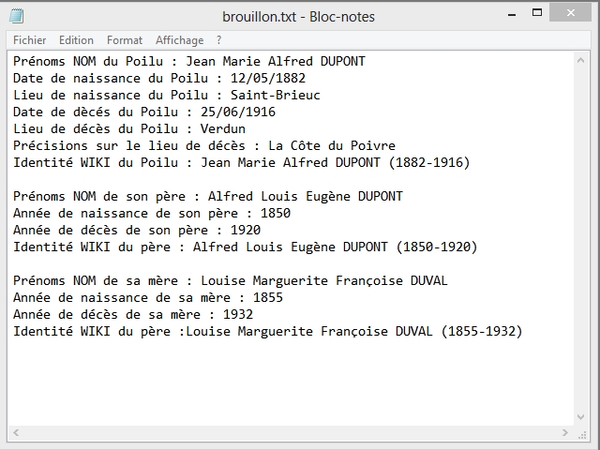The height and width of the screenshot is (450, 600).
Task: Click the title text 'brouillon.txt - Bloc-notes'
Action: click(x=298, y=17)
